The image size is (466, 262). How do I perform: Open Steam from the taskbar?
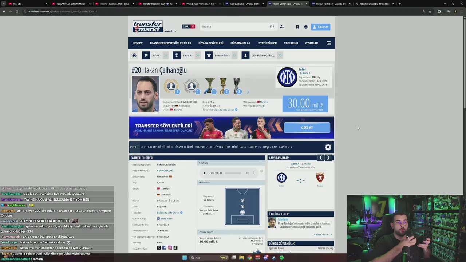(273, 258)
